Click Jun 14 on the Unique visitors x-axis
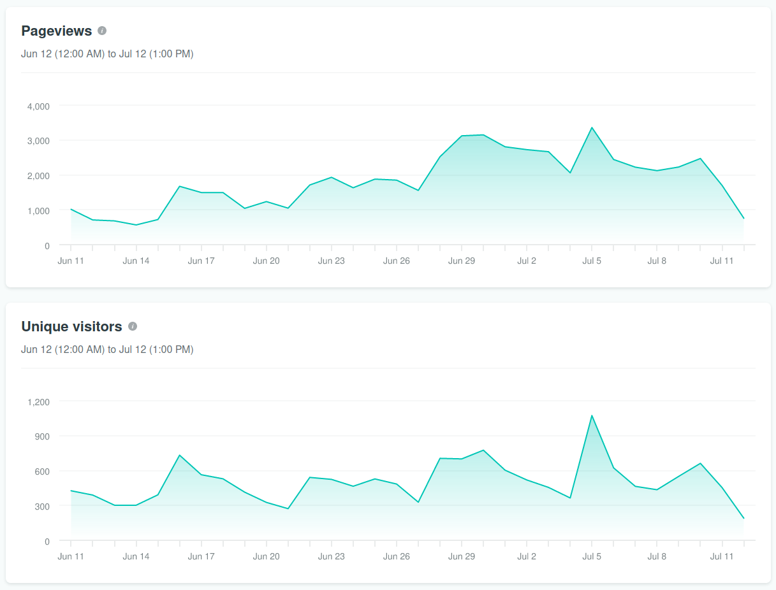The width and height of the screenshot is (776, 590). tap(136, 556)
